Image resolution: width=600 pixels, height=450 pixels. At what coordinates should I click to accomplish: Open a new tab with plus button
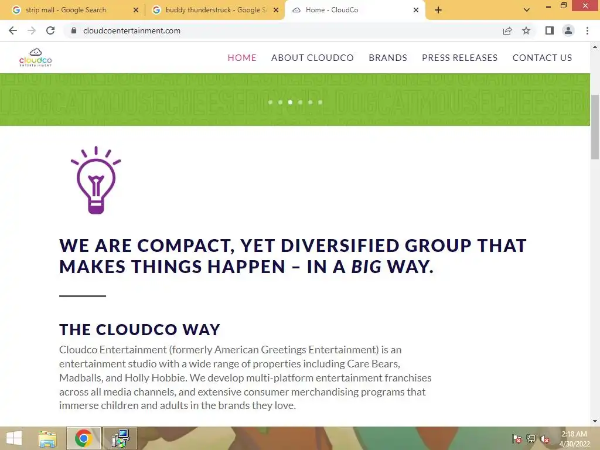coord(438,10)
